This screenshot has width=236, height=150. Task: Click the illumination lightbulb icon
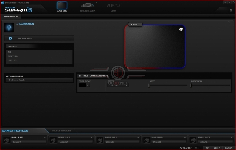(9, 28)
